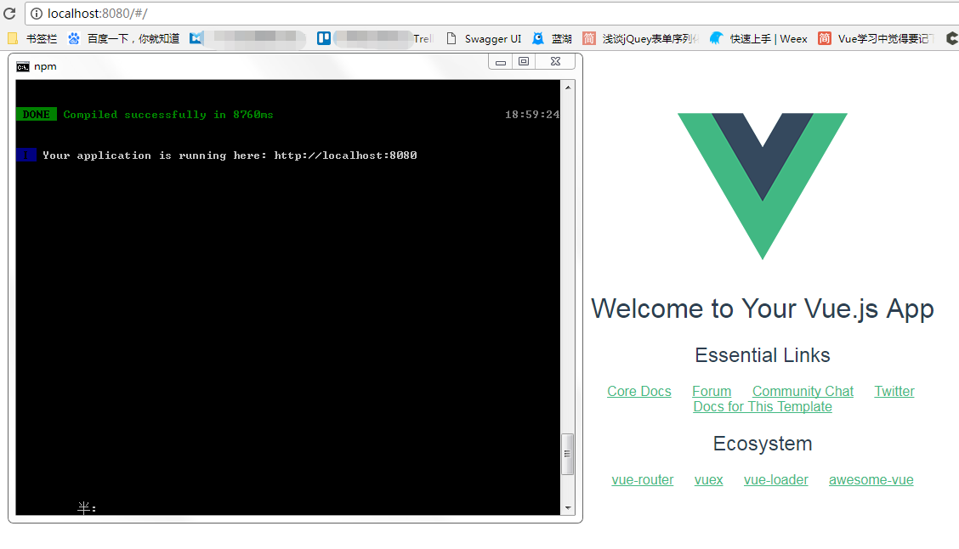Click the Weex bookmark icon
The height and width of the screenshot is (549, 959).
[717, 38]
